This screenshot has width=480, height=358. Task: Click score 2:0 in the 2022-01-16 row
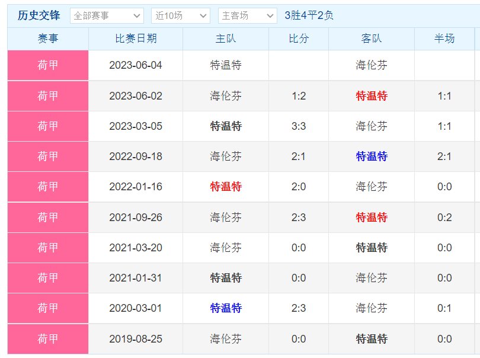point(299,187)
